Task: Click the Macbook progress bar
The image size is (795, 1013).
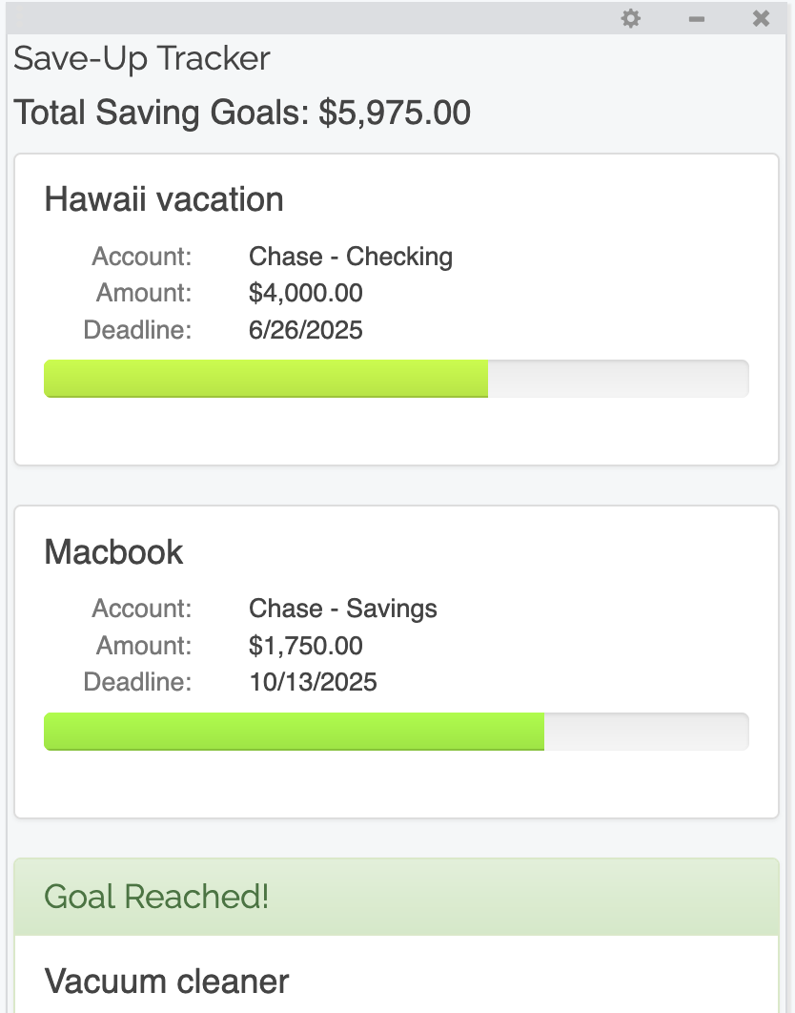Action: pos(396,732)
